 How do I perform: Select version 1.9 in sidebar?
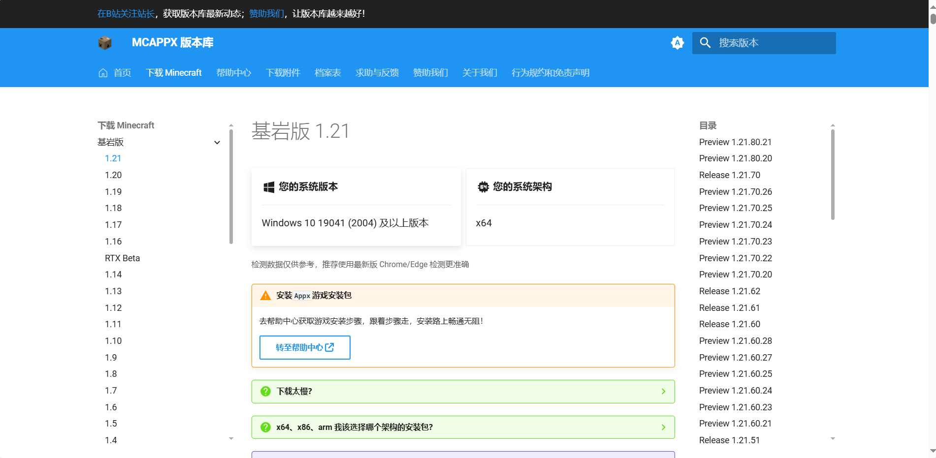coord(111,358)
